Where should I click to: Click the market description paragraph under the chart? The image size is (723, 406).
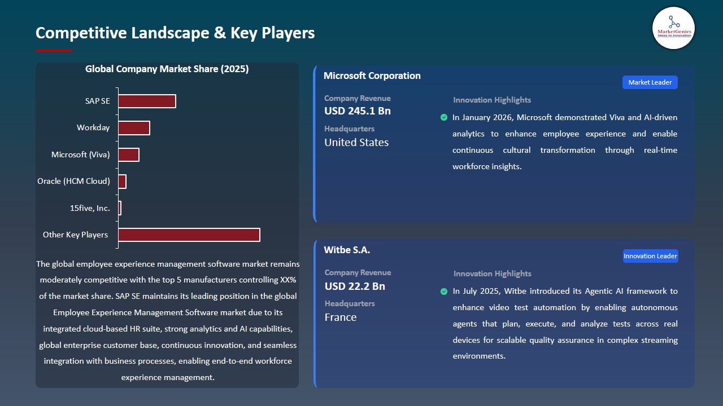168,320
